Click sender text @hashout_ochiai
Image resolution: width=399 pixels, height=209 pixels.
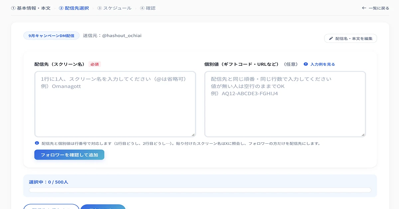pyautogui.click(x=122, y=35)
